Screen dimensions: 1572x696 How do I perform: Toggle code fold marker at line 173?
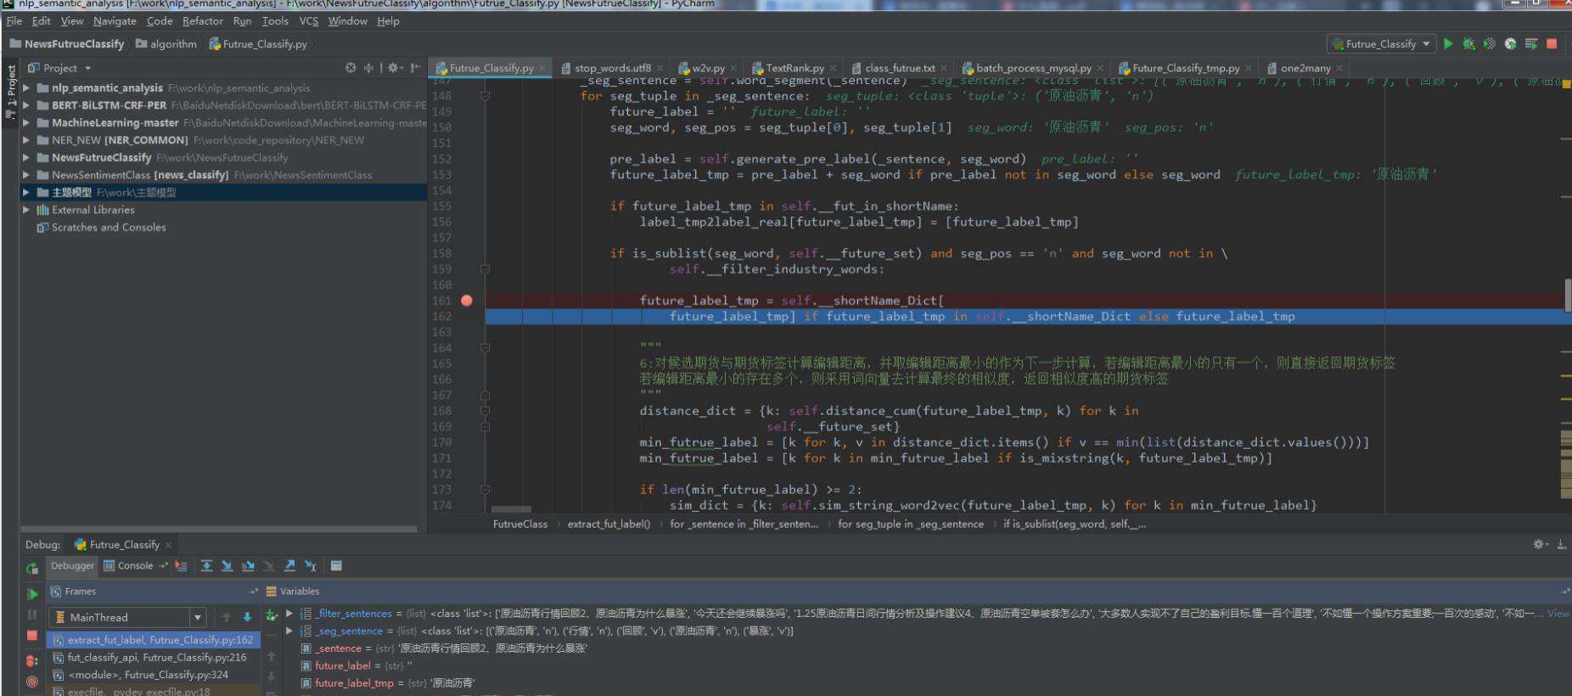pyautogui.click(x=485, y=490)
